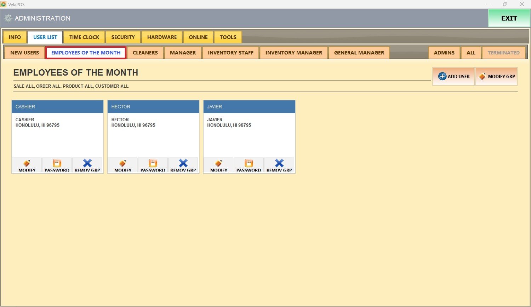Switch to the Time Clock tab
531x307 pixels.
pos(84,37)
